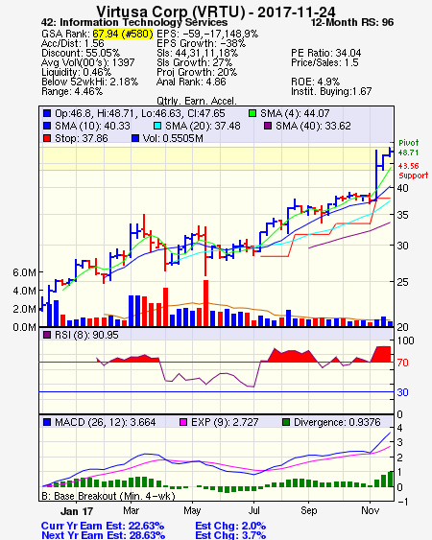The width and height of the screenshot is (432, 540).
Task: Click the Est Chg: 2.0% text
Action: point(230,527)
